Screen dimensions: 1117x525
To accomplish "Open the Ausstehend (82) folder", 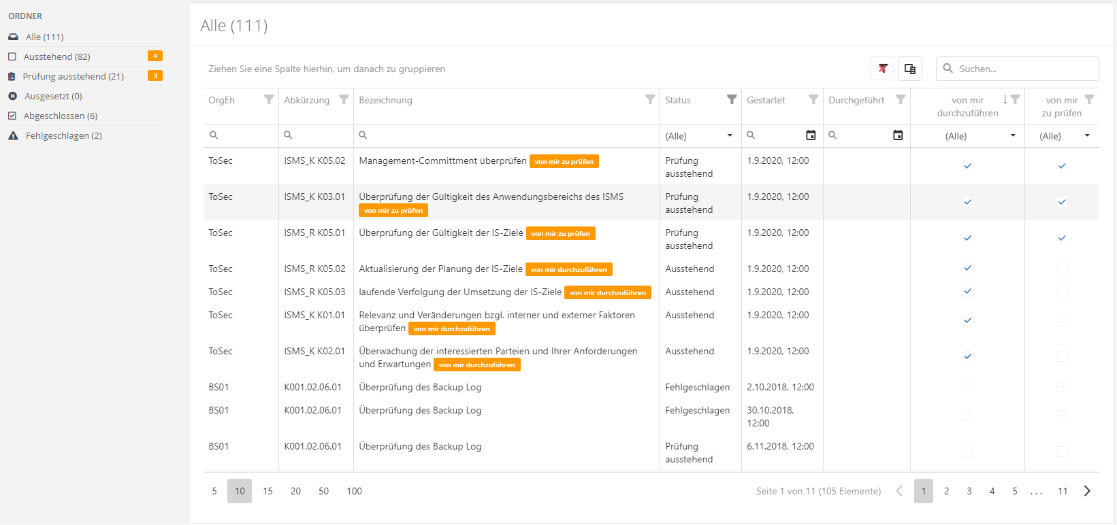I will [x=57, y=56].
